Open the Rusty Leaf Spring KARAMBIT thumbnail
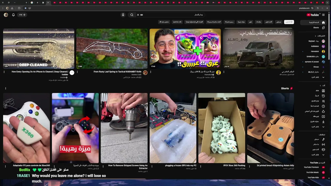The image size is (331, 186). point(112,49)
